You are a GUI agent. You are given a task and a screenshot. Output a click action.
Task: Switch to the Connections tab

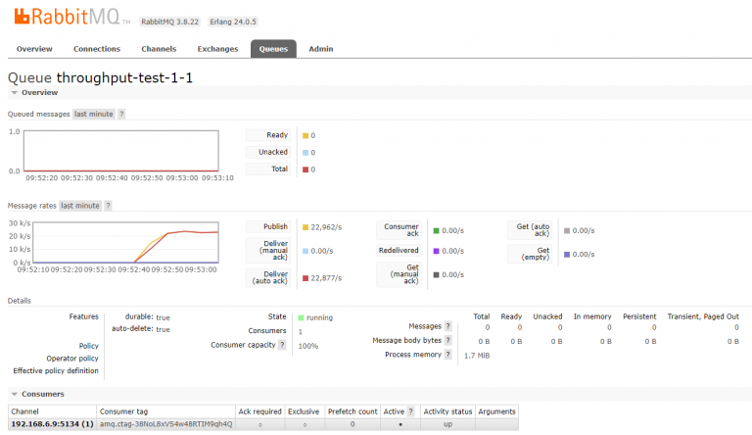[97, 49]
